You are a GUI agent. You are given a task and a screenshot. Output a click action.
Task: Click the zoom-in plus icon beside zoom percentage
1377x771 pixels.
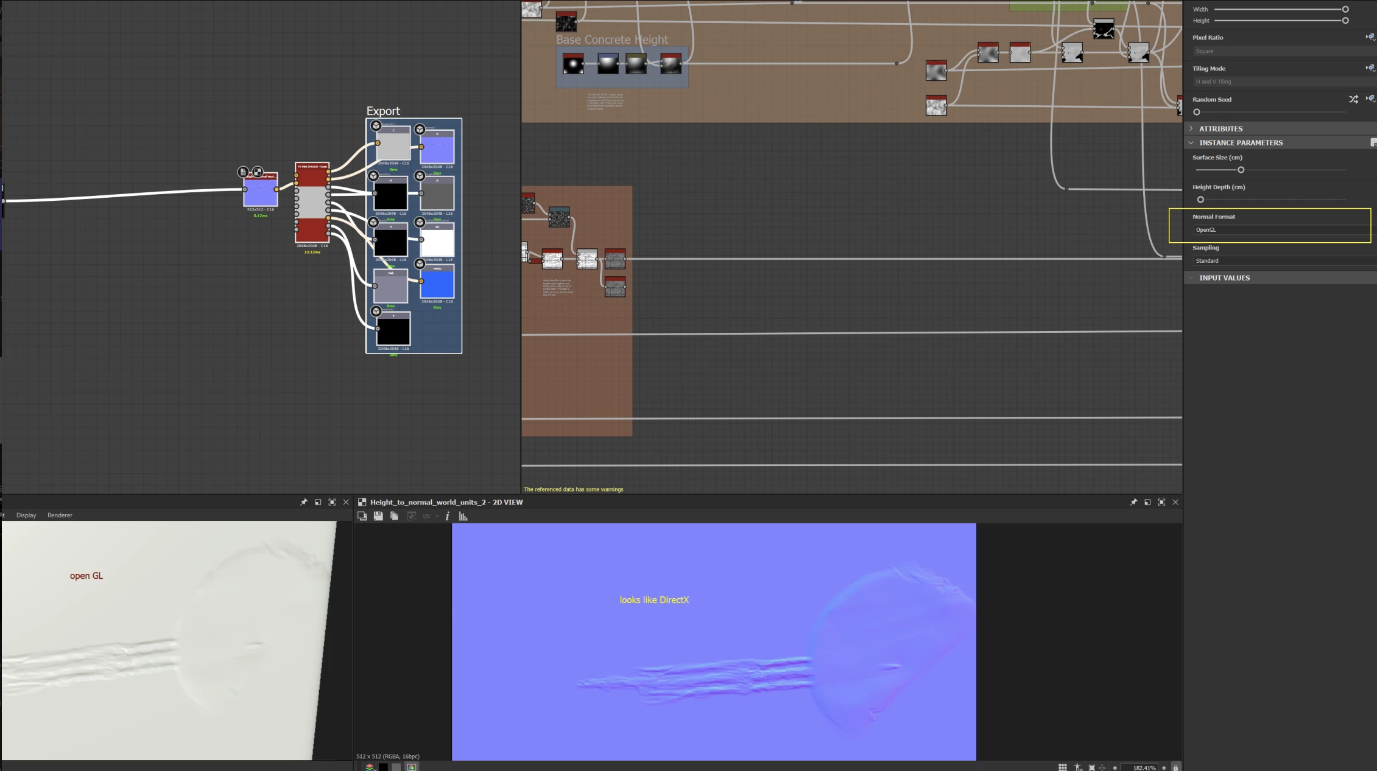[x=1164, y=767]
